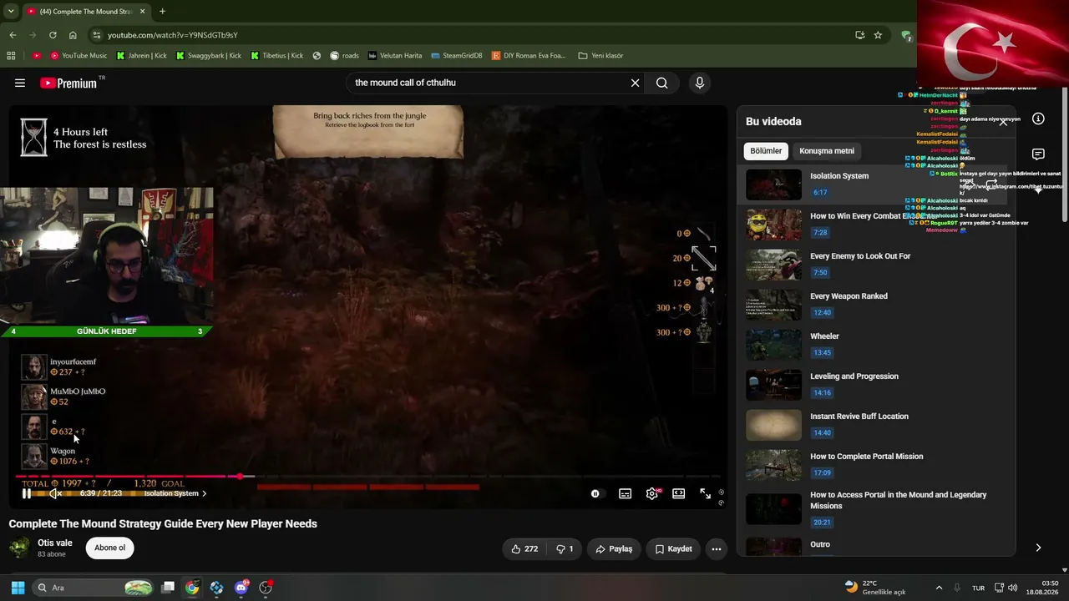The height and width of the screenshot is (601, 1069).
Task: Start voice search with the microphone icon
Action: pos(700,83)
